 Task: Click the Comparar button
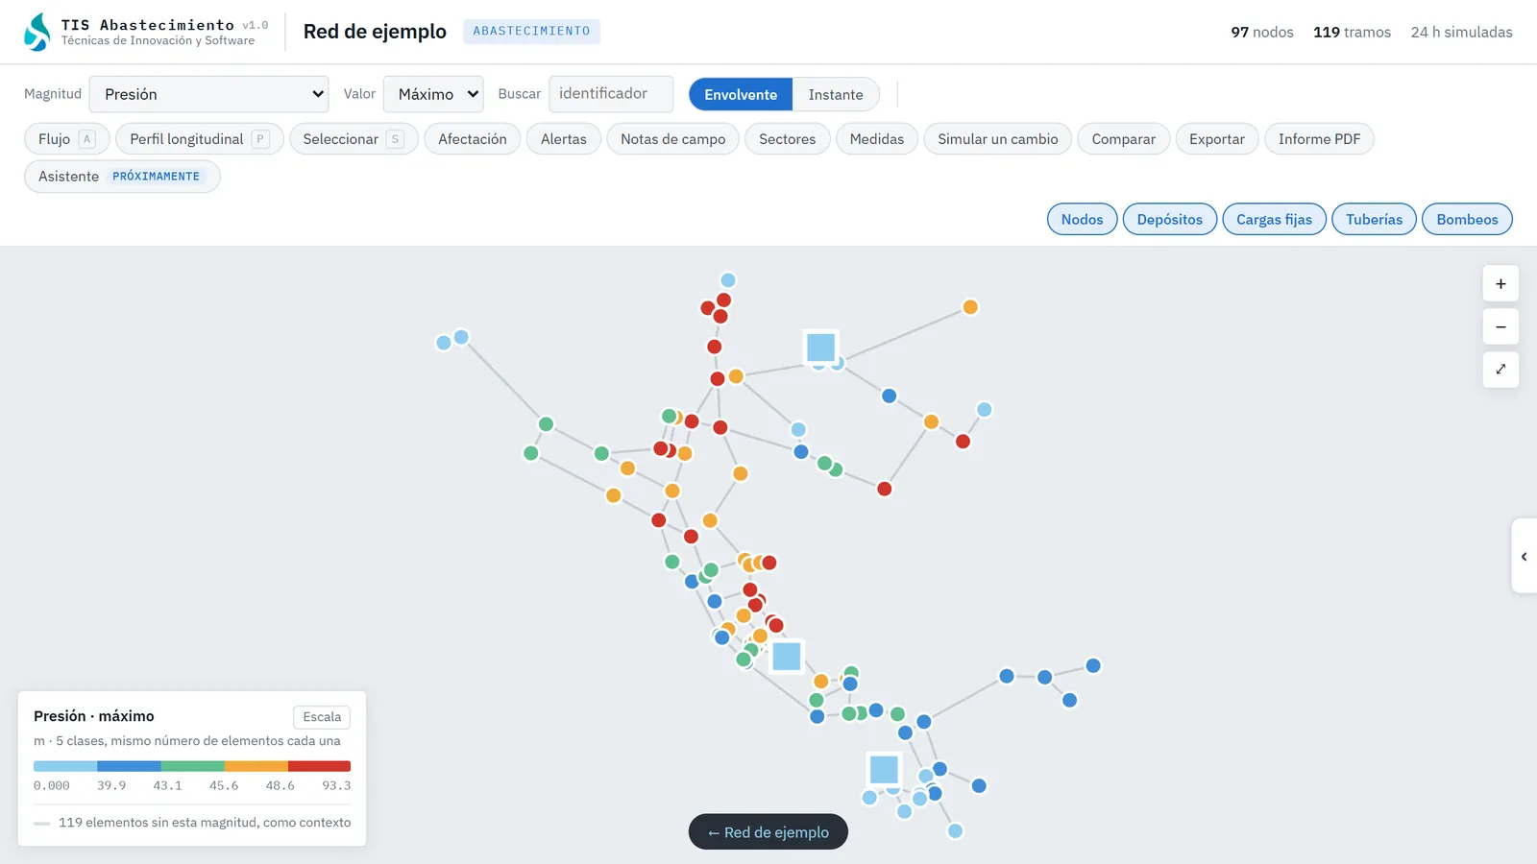1124,139
